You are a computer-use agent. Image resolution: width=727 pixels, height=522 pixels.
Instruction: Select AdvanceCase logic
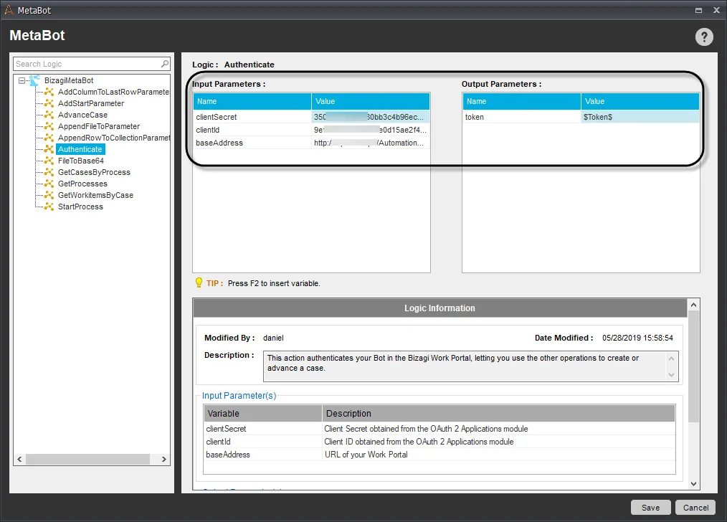82,115
